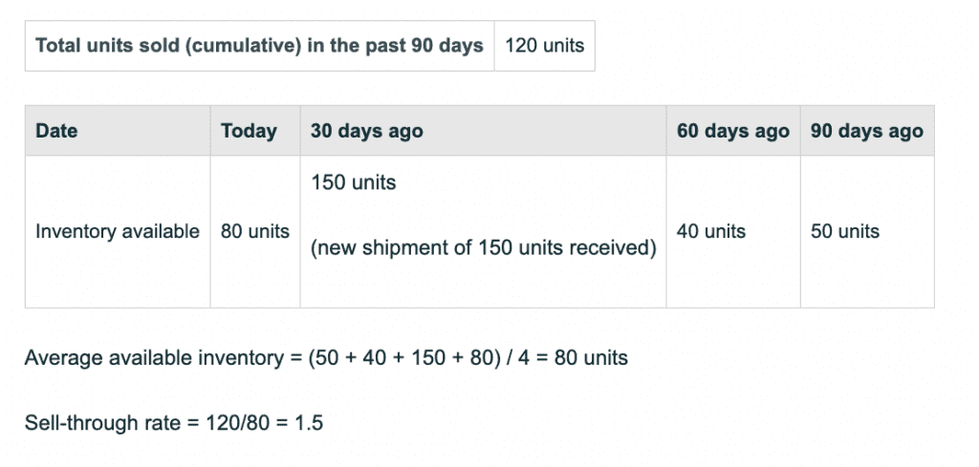The width and height of the screenshot is (979, 467).
Task: Click the "40 units" inventory cell
Action: point(710,231)
